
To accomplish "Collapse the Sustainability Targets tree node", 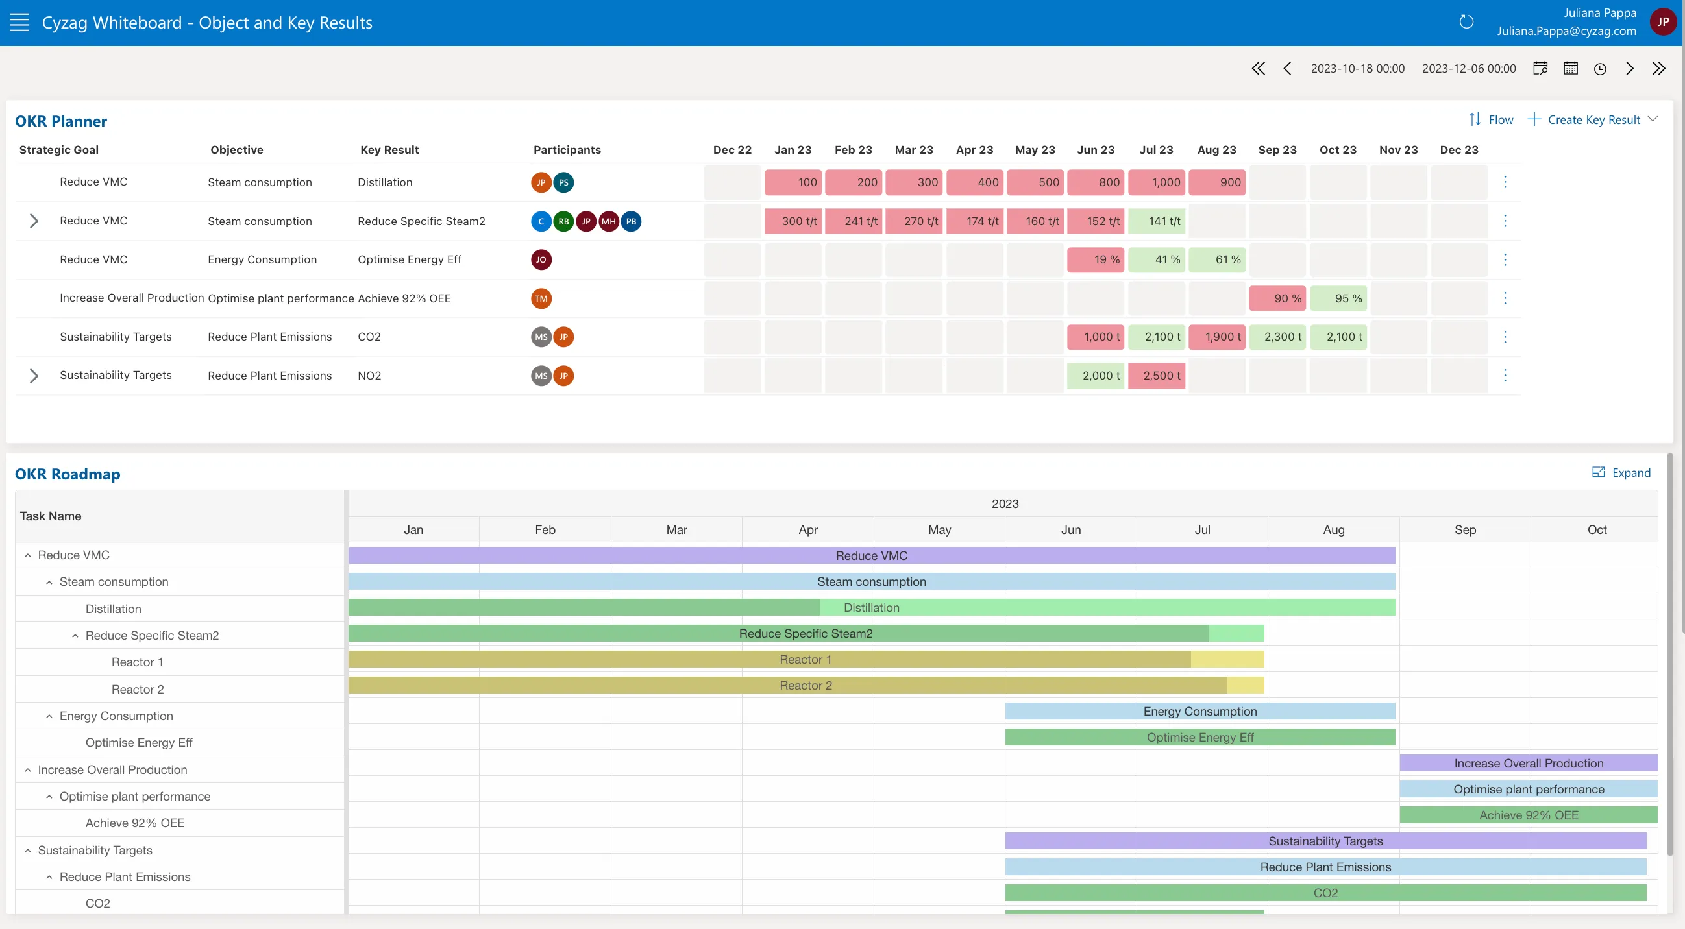I will click(x=27, y=850).
